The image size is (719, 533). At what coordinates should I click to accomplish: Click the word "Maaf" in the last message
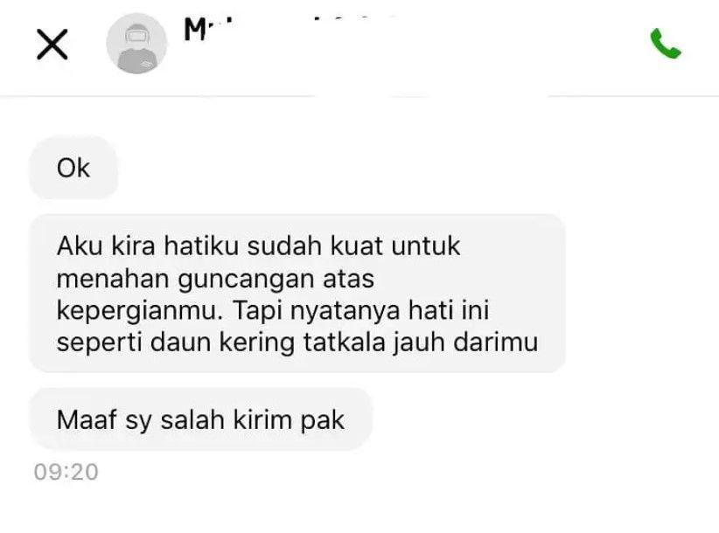(x=87, y=419)
